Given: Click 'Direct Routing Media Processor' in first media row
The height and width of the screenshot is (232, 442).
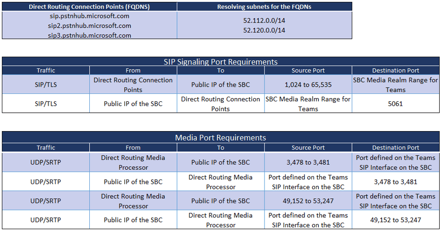Looking at the screenshot, I should 133,163.
